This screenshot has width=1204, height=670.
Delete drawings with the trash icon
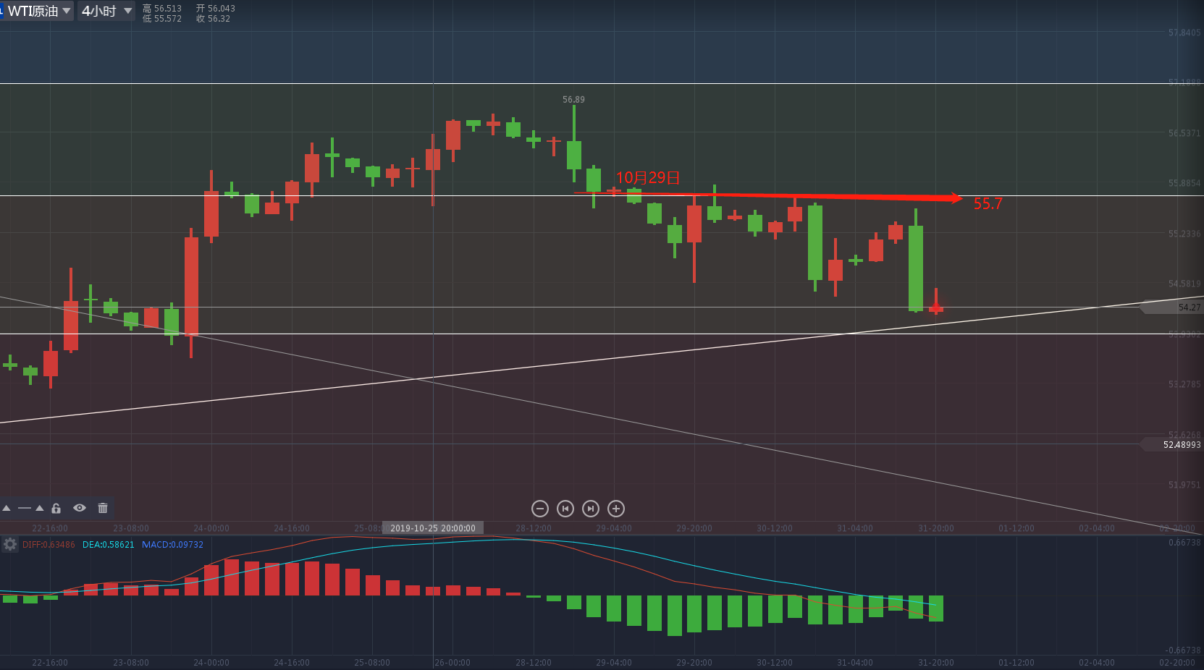(103, 508)
